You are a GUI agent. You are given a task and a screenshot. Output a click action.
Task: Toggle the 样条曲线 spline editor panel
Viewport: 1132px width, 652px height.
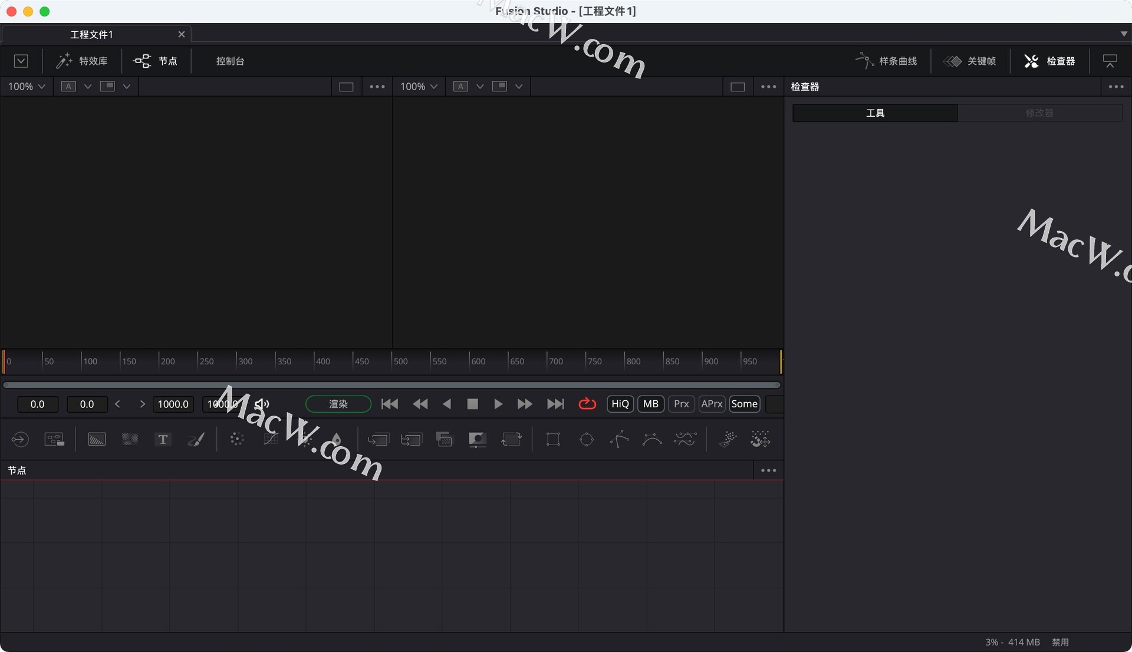(886, 61)
